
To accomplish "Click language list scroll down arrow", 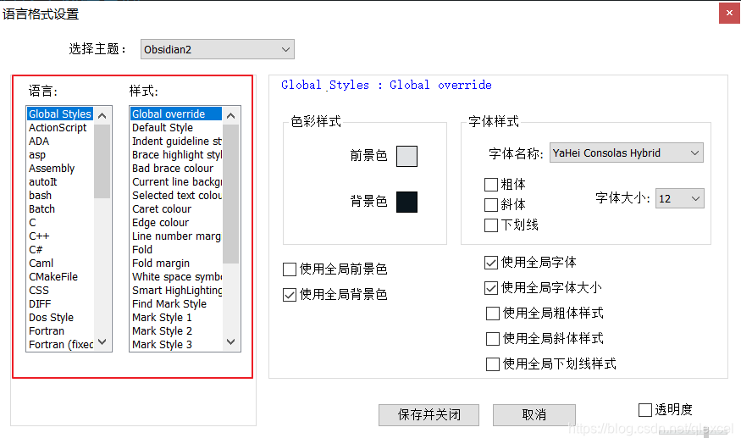I will [102, 341].
